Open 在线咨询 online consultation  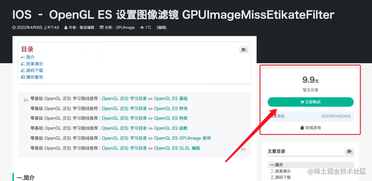point(311,128)
